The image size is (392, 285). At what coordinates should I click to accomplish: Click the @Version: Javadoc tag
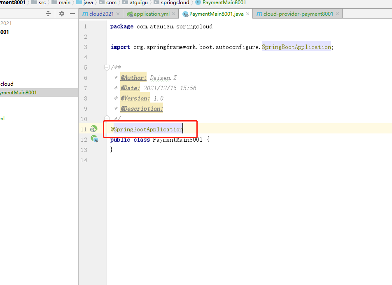coord(135,98)
